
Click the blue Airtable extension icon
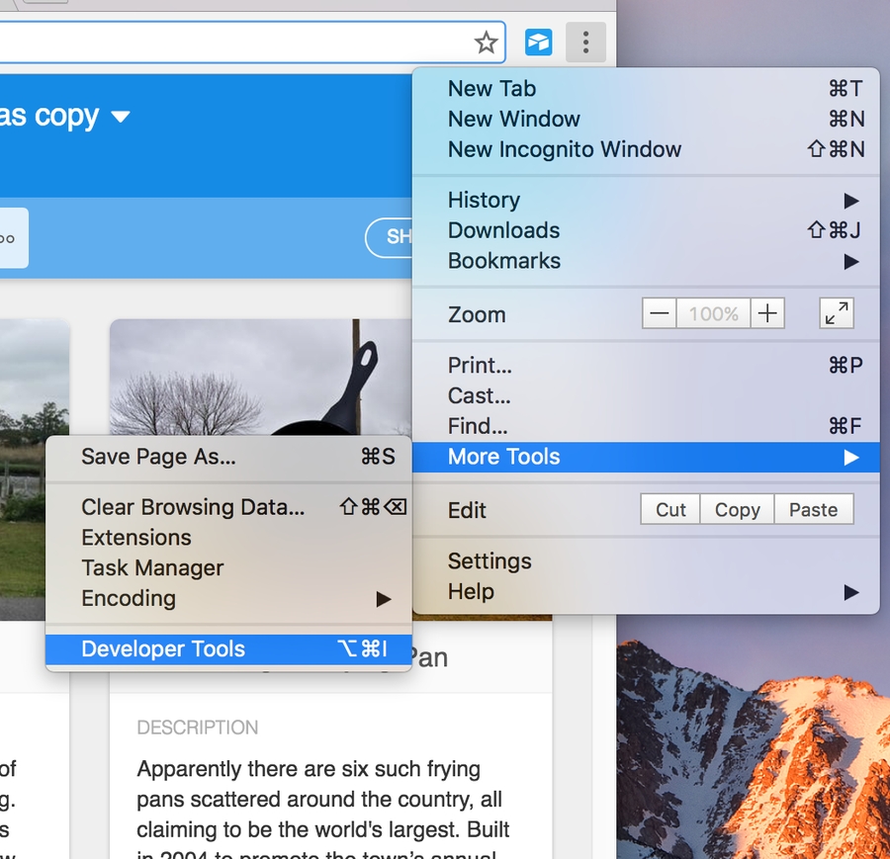point(538,42)
